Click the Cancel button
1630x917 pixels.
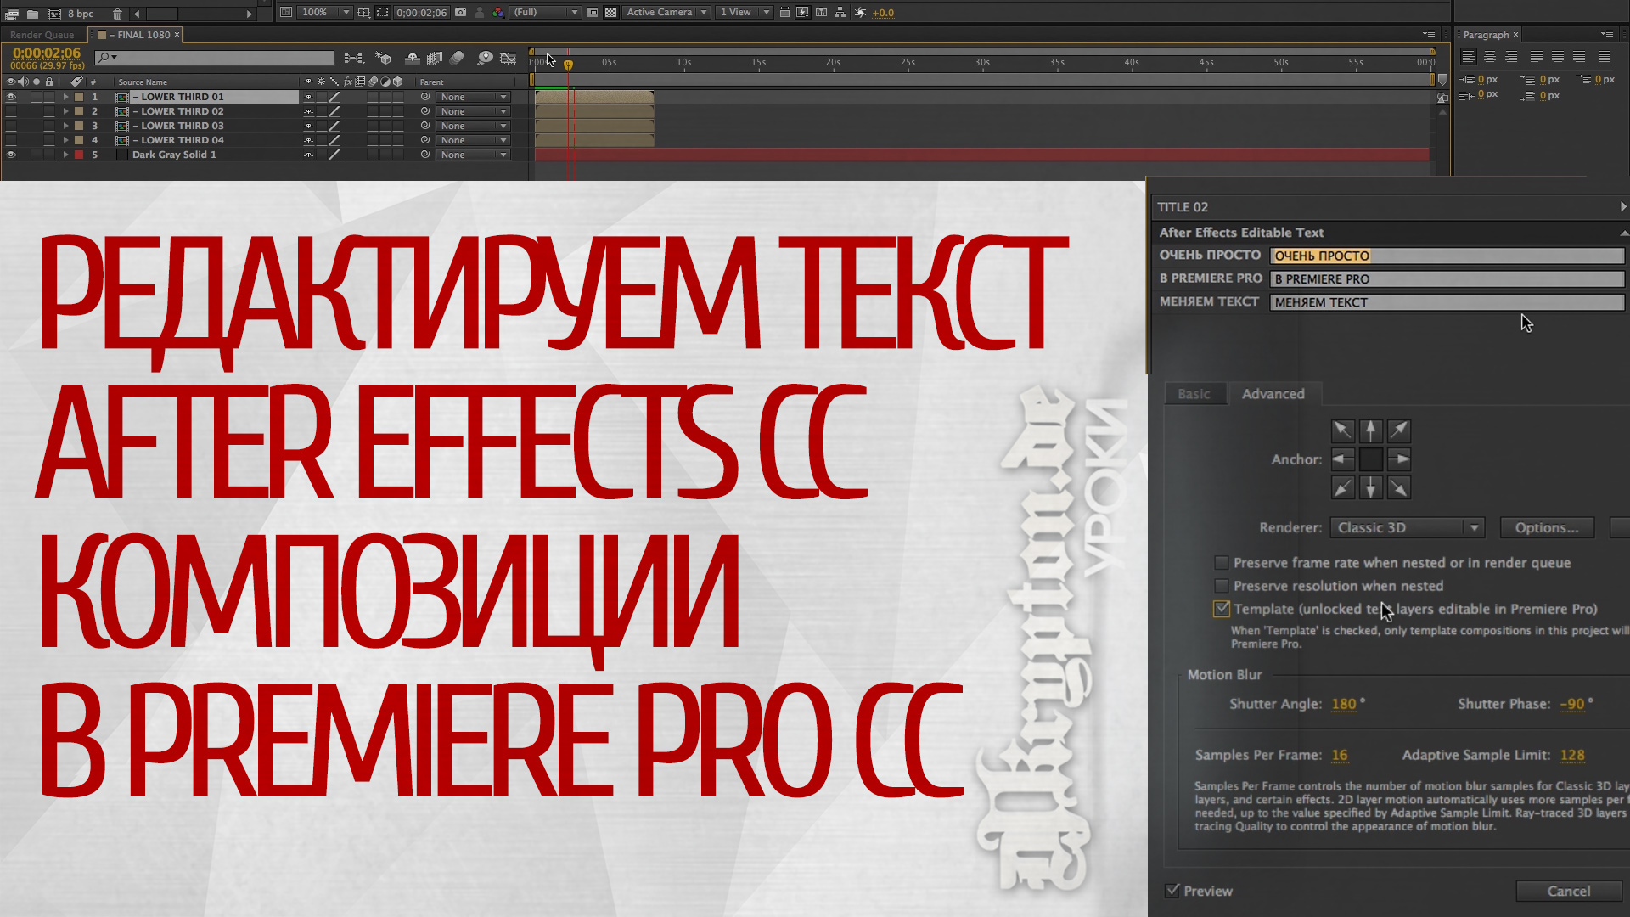click(x=1568, y=891)
